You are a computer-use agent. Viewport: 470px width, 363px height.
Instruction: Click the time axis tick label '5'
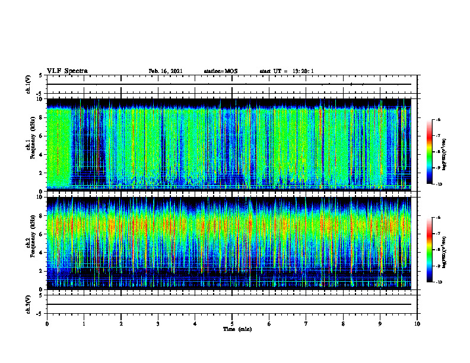point(232,324)
